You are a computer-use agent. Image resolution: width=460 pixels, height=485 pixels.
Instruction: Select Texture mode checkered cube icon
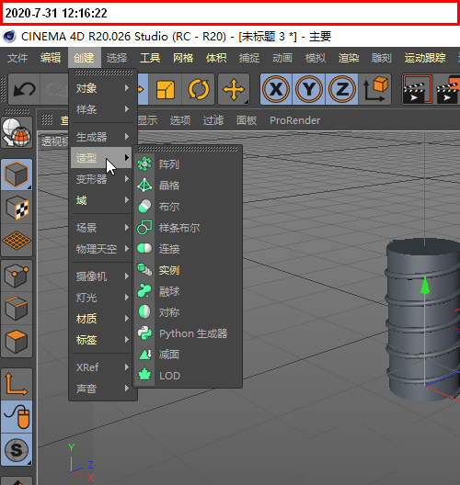tap(17, 208)
